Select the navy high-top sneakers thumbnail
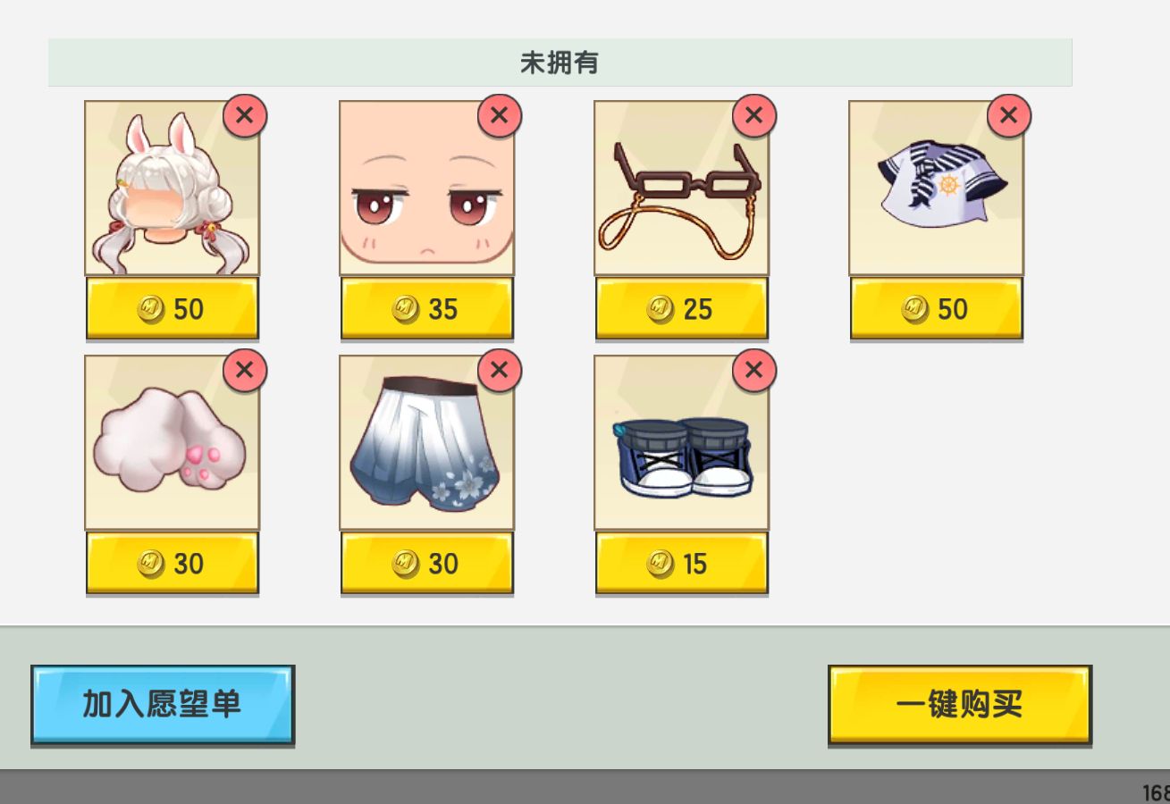 pyautogui.click(x=682, y=442)
